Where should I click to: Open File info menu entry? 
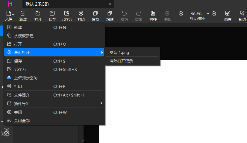(22, 95)
